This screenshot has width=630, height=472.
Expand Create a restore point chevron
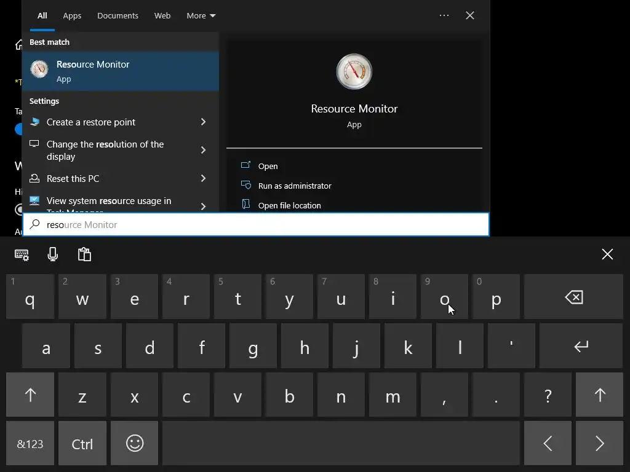click(x=203, y=122)
